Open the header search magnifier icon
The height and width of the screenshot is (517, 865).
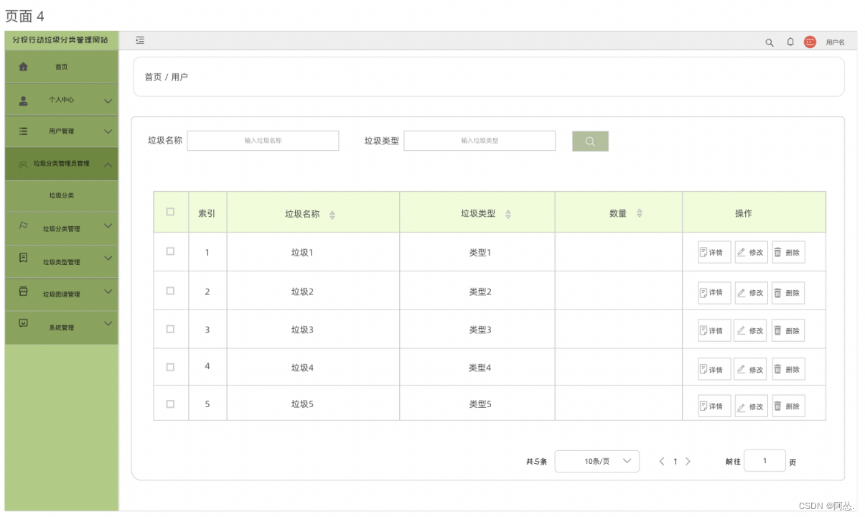pos(769,42)
